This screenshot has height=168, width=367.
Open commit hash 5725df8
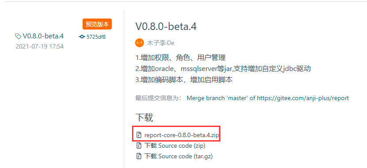(96, 37)
